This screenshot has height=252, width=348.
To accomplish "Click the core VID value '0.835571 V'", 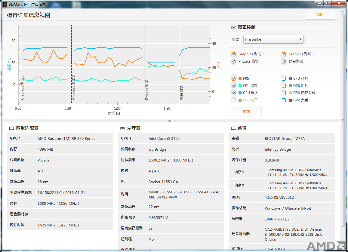I will coord(158,218).
